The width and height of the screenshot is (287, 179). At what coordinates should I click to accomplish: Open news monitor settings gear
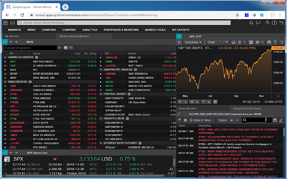click(185, 120)
